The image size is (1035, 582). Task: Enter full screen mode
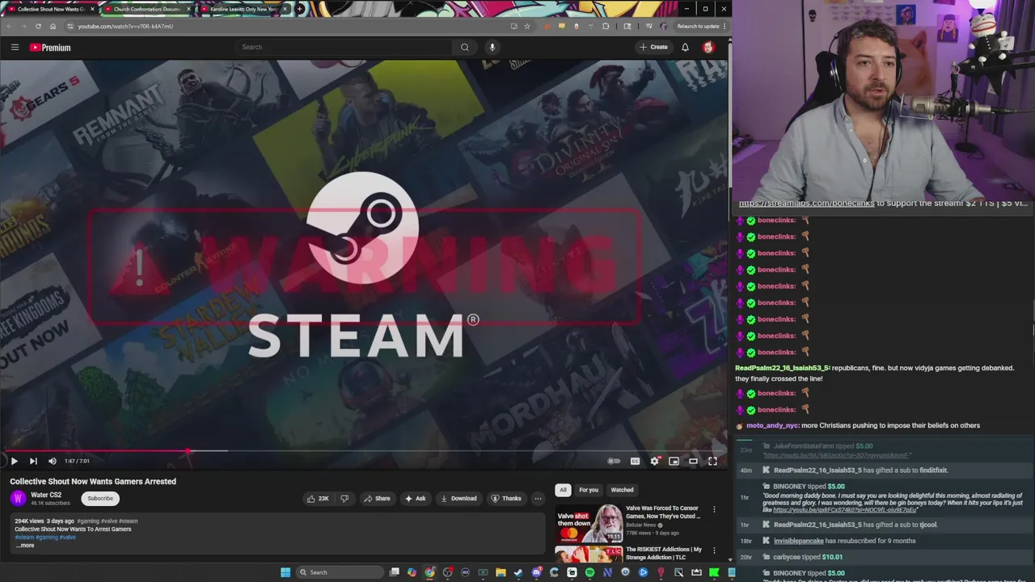(712, 461)
